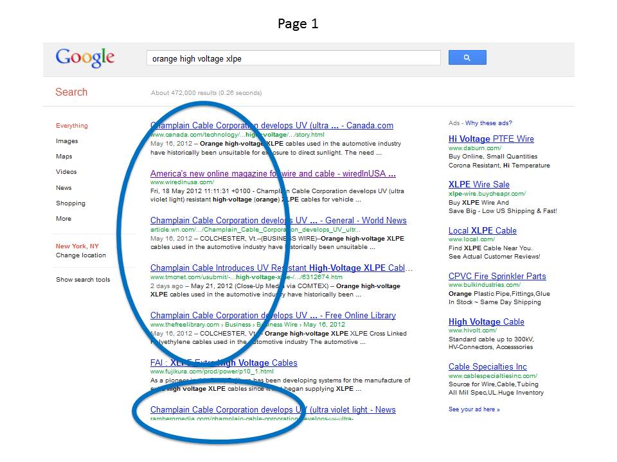
Task: Click the www.hivolt.com/ green URL
Action: pyautogui.click(x=472, y=330)
